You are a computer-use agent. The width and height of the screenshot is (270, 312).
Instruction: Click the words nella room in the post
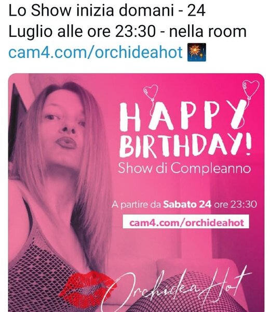[208, 31]
